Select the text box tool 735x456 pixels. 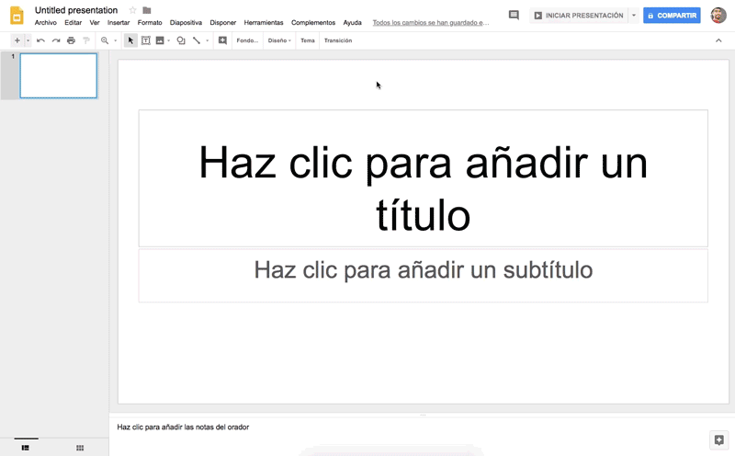[x=145, y=40]
